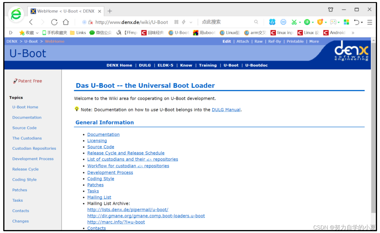380x233 pixels.
Task: Go back using the back arrow
Action: tap(31, 22)
